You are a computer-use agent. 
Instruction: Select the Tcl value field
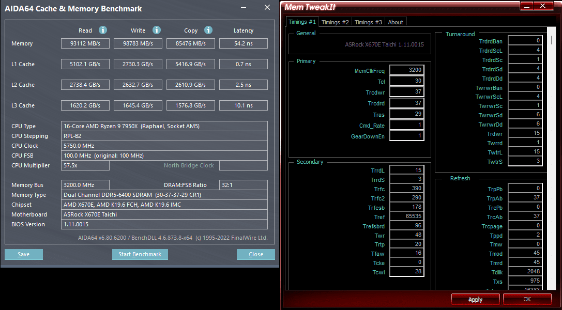407,81
